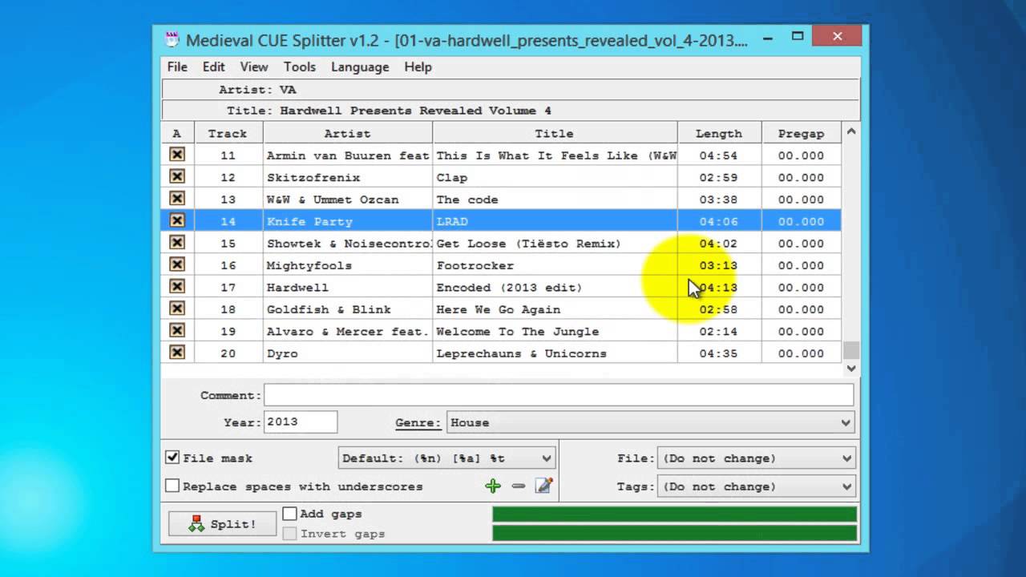Viewport: 1026px width, 577px height.
Task: Sort by the Track column header
Action: click(x=228, y=134)
